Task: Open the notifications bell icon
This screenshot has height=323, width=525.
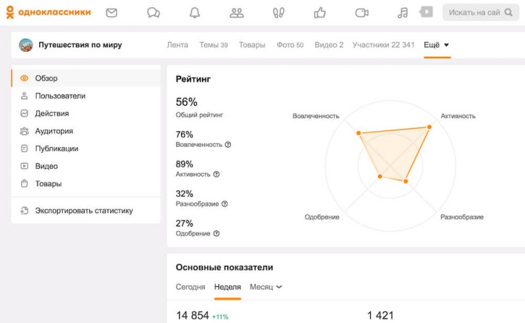Action: [x=195, y=12]
